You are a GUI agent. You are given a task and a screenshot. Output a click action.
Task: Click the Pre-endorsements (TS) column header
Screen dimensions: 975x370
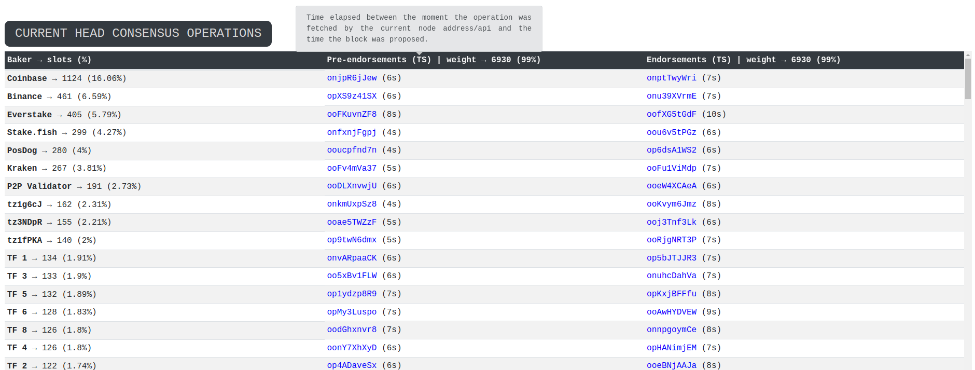(x=379, y=60)
